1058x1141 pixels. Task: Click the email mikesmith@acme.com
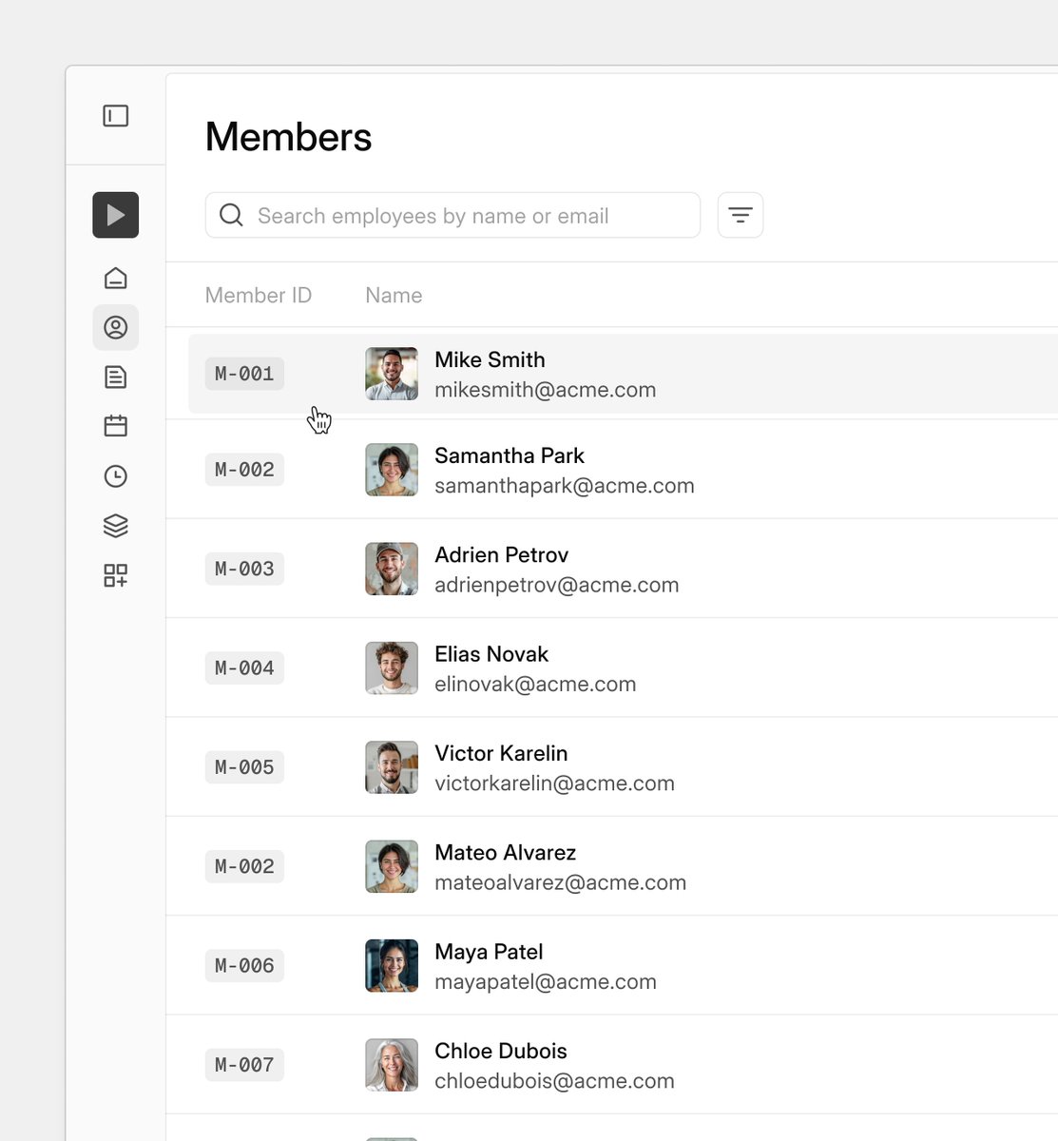pyautogui.click(x=546, y=390)
